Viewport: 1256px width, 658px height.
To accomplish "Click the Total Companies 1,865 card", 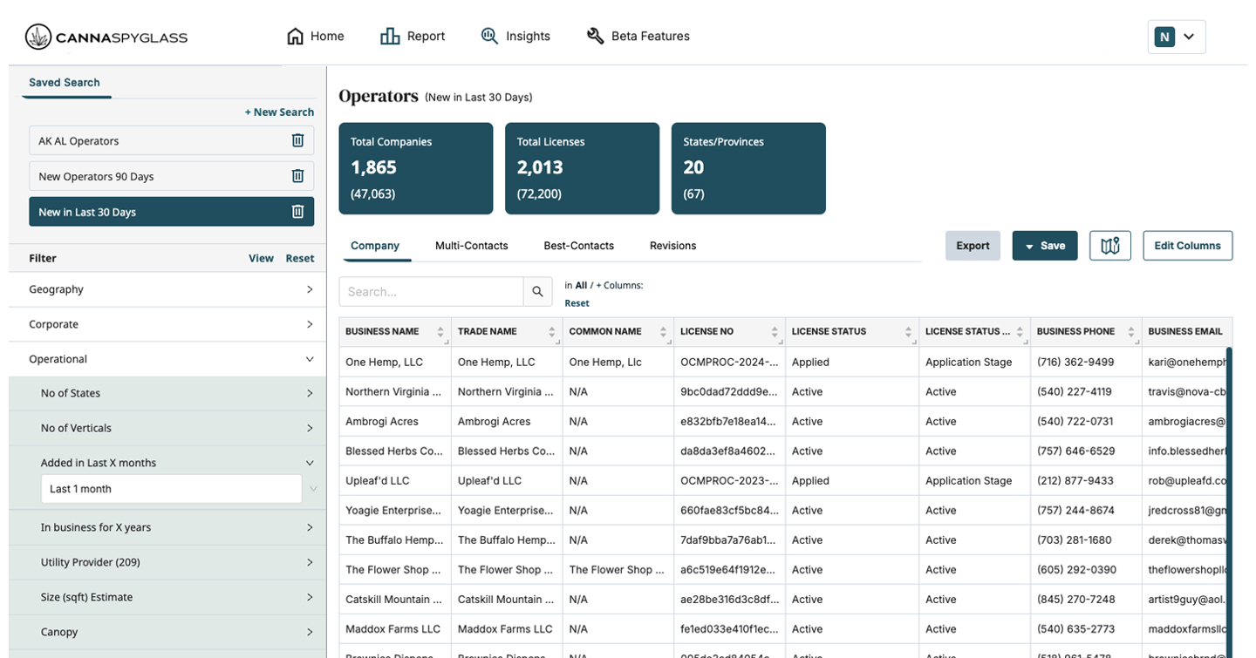I will [416, 168].
